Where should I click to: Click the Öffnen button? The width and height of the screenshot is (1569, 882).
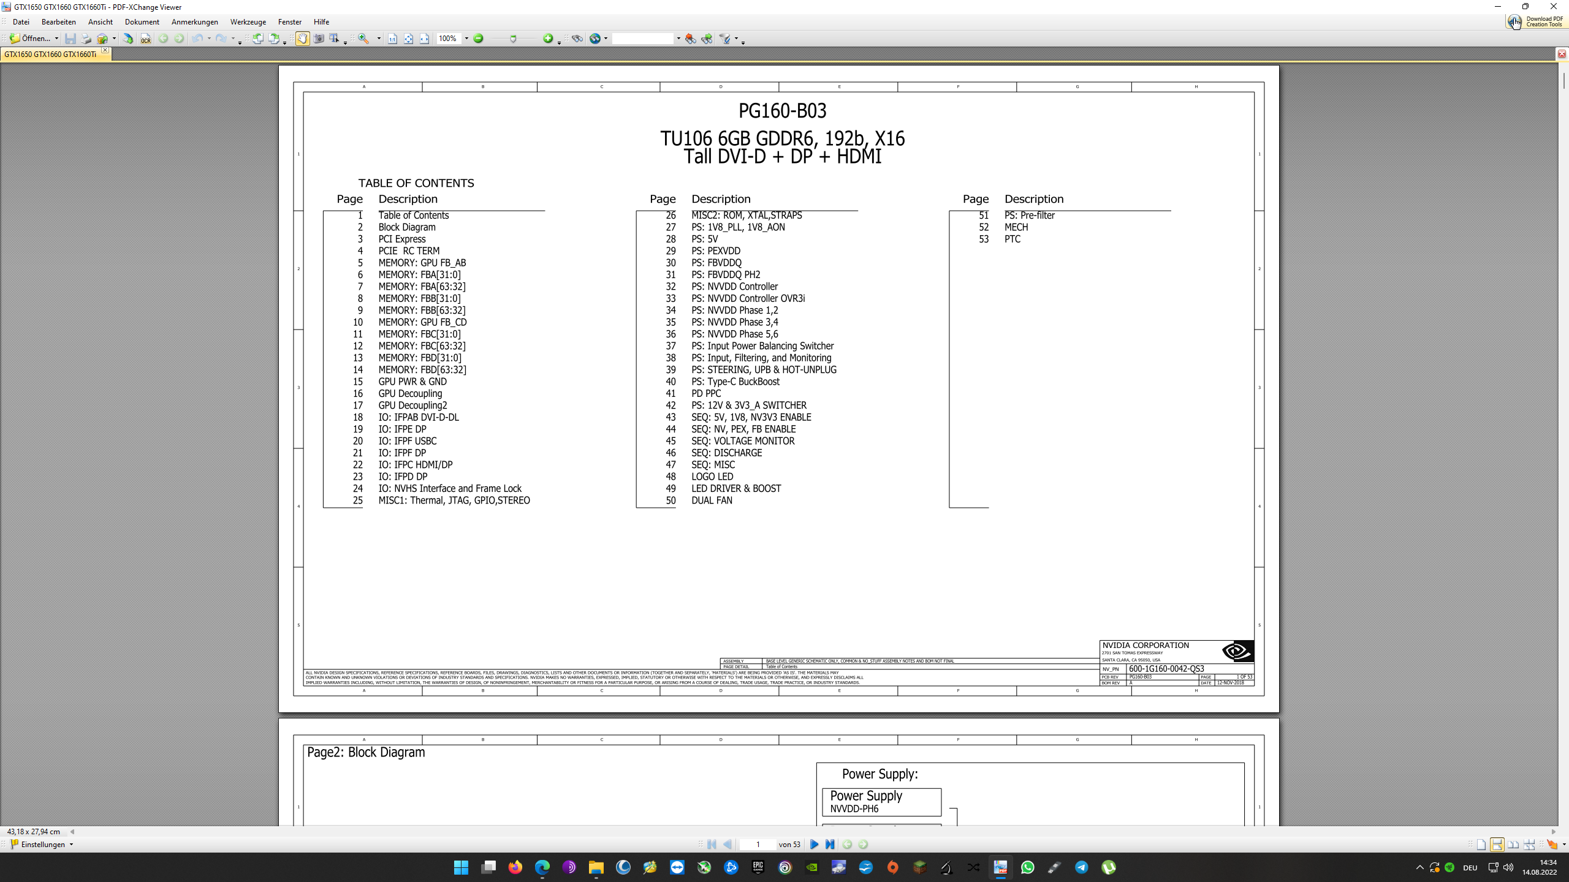(30, 39)
